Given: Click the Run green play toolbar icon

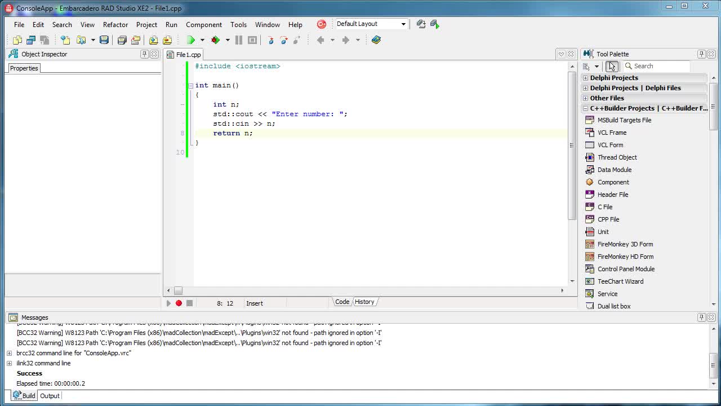Looking at the screenshot, I should [x=191, y=40].
